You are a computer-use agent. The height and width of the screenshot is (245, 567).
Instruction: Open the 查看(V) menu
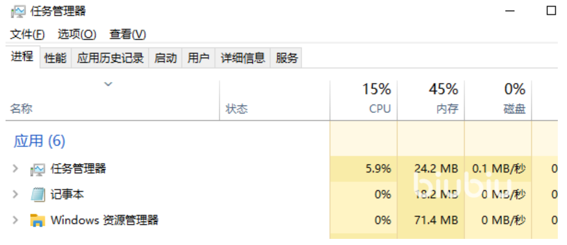128,35
